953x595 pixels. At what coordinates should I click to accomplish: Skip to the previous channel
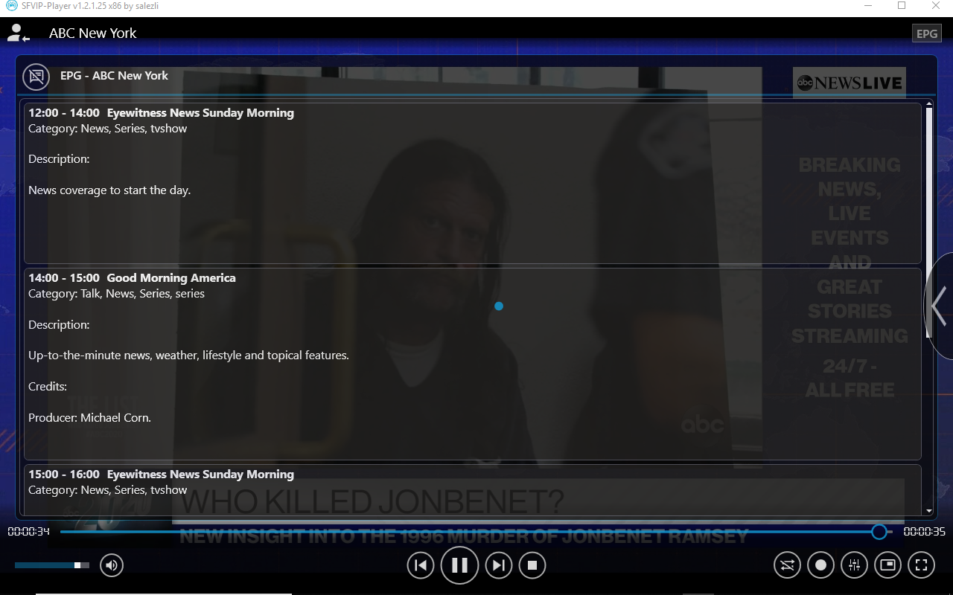(x=421, y=565)
